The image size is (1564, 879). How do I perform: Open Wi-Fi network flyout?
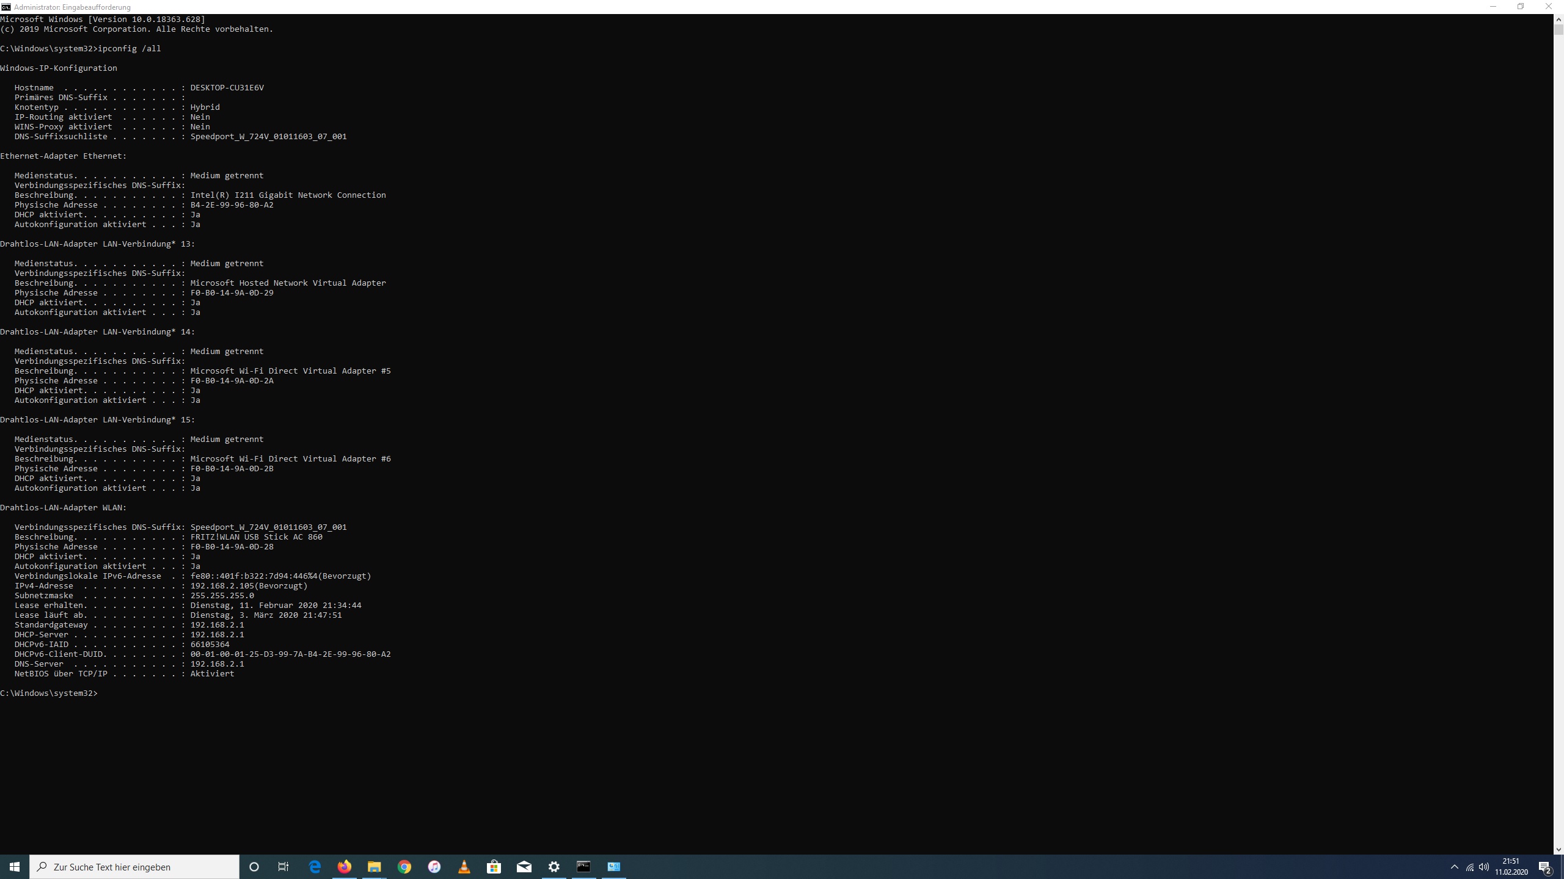pos(1470,867)
